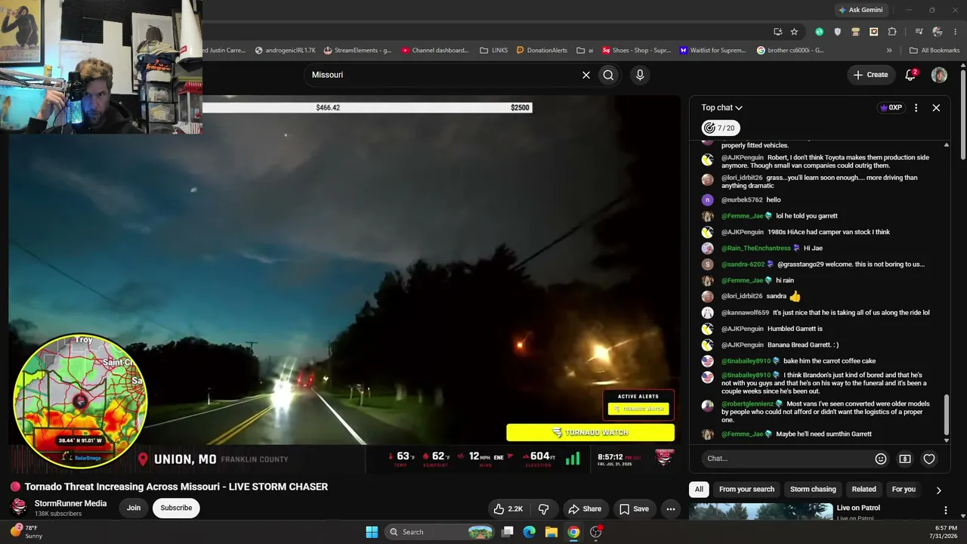Click the @AJKPenguin name on the Banana Bread message
Screen dimensions: 967x544
743,345
